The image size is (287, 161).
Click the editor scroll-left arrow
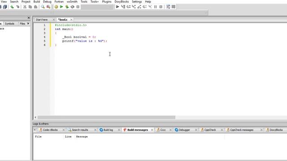tap(35, 117)
